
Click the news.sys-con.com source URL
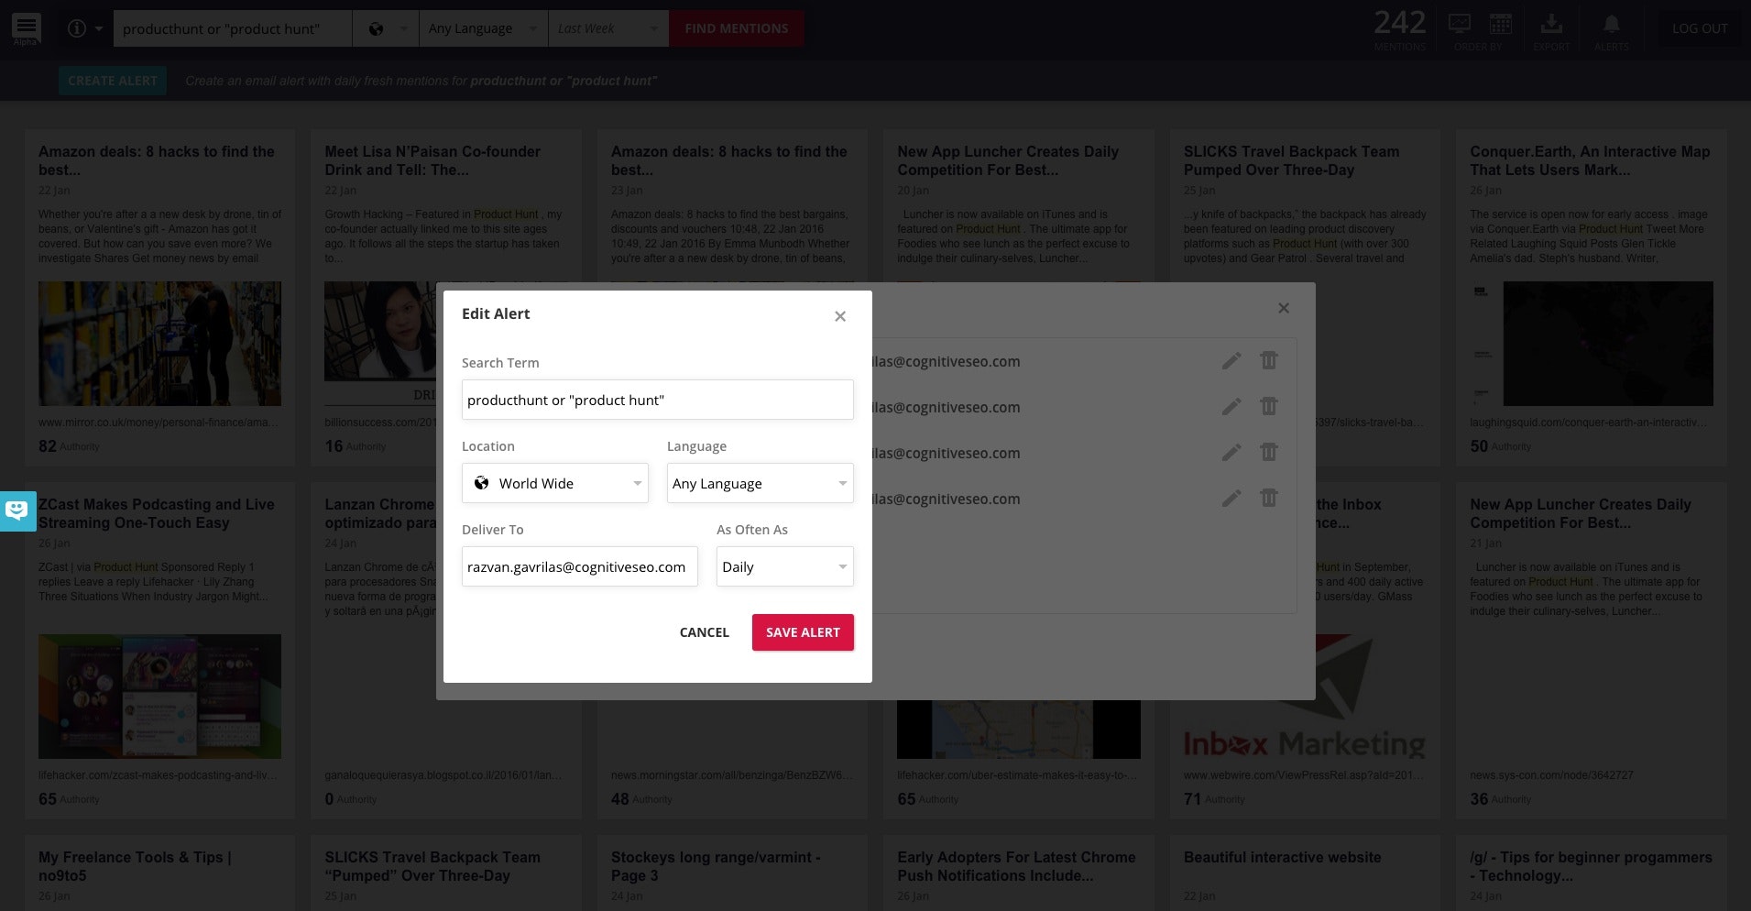(1551, 775)
